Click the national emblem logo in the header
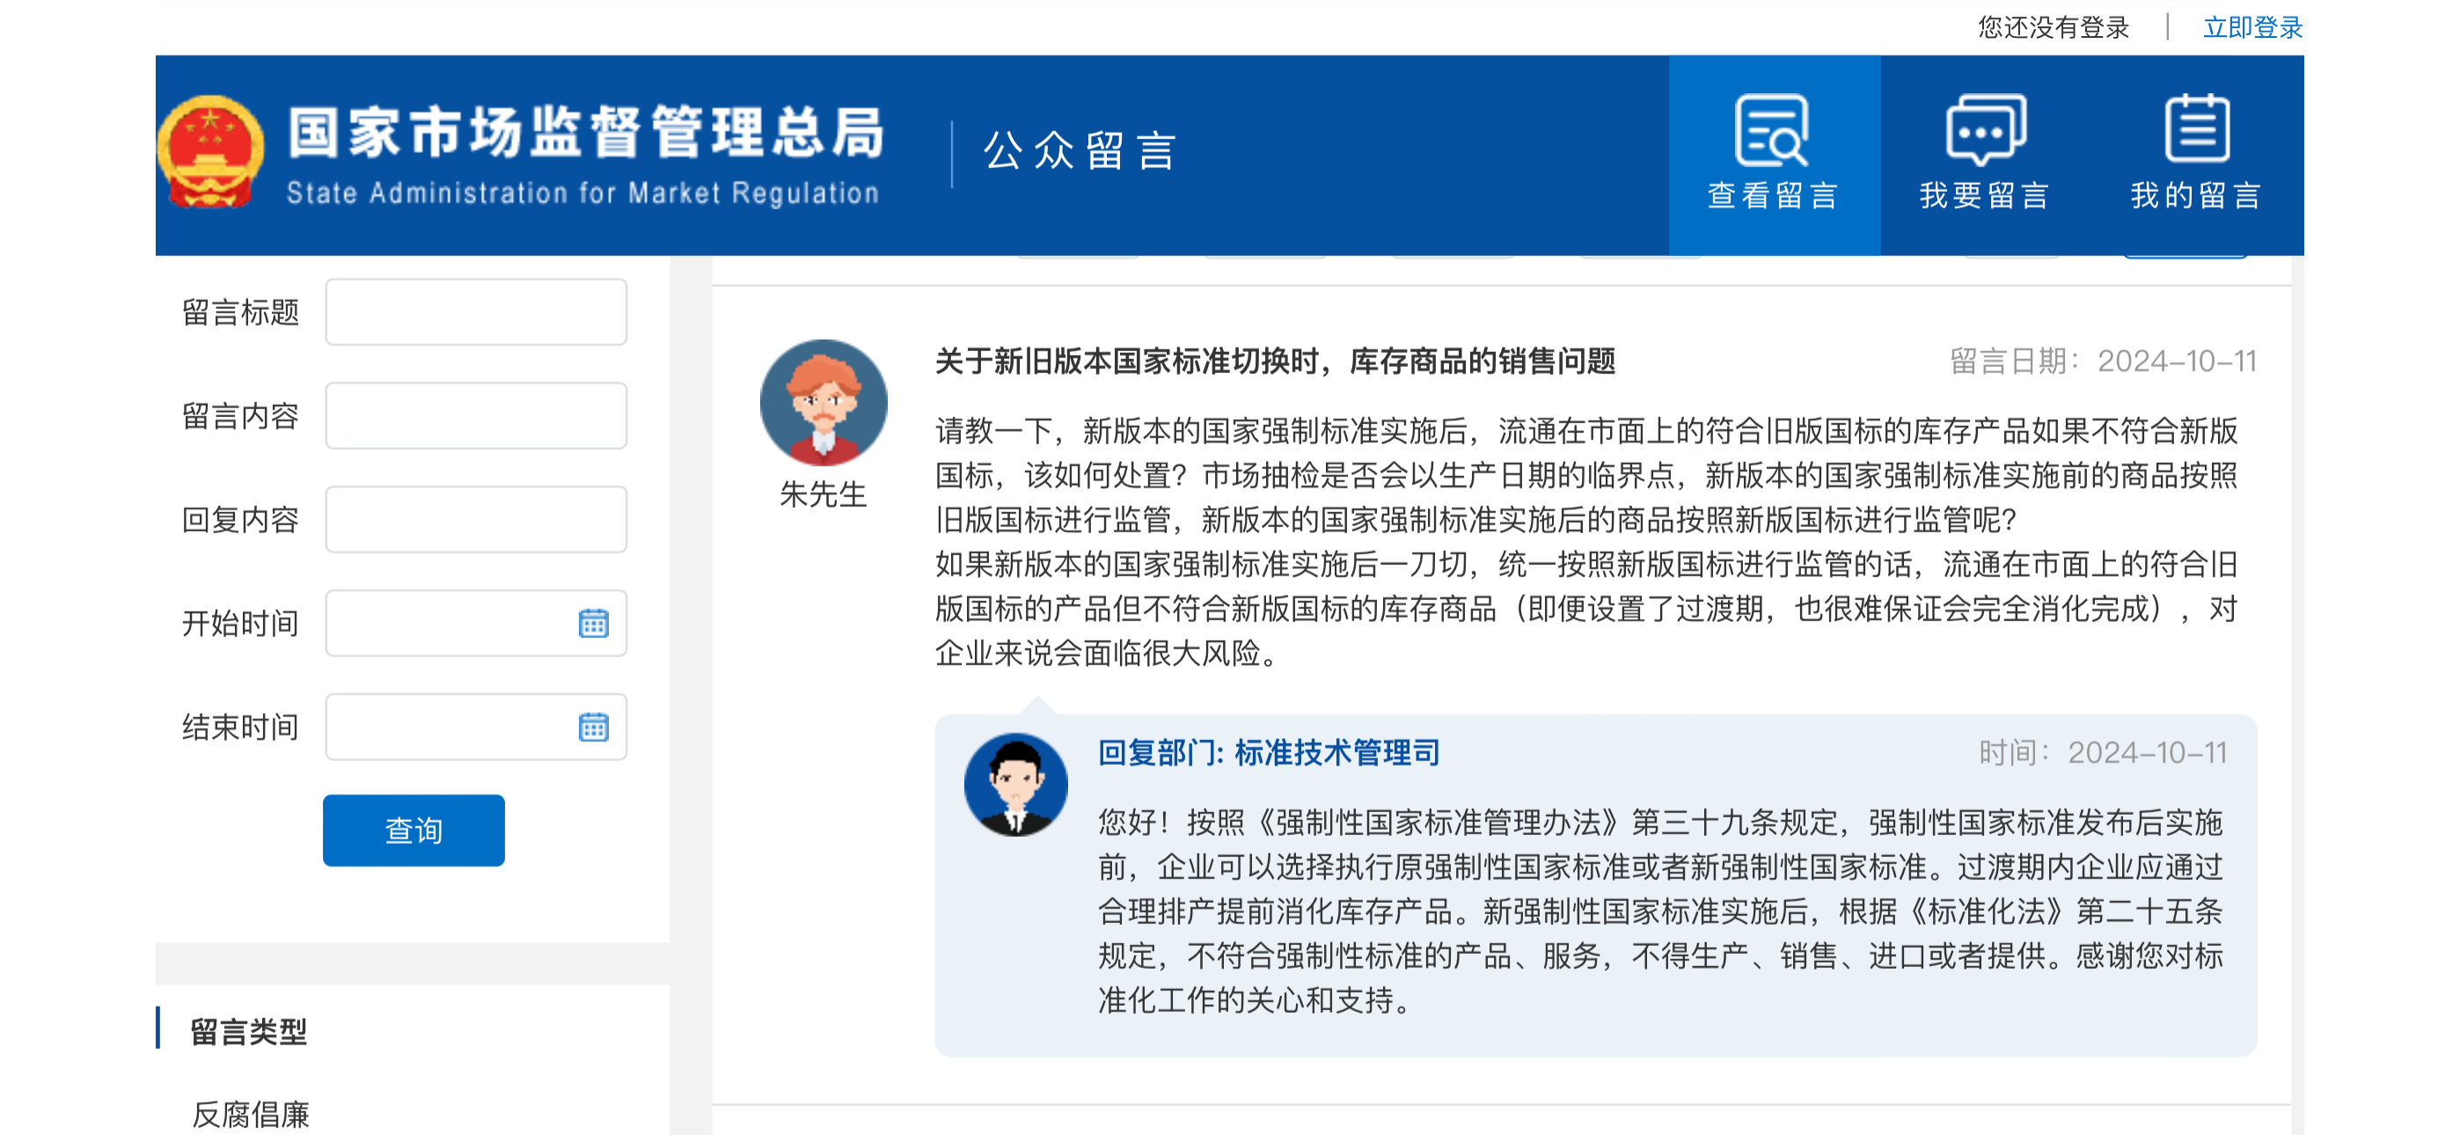 coord(211,153)
